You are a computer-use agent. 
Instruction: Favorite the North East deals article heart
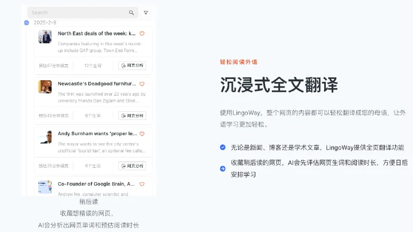click(x=142, y=34)
